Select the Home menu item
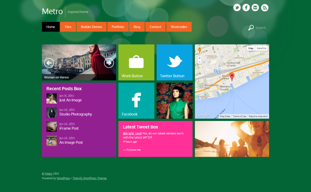 (x=51, y=27)
